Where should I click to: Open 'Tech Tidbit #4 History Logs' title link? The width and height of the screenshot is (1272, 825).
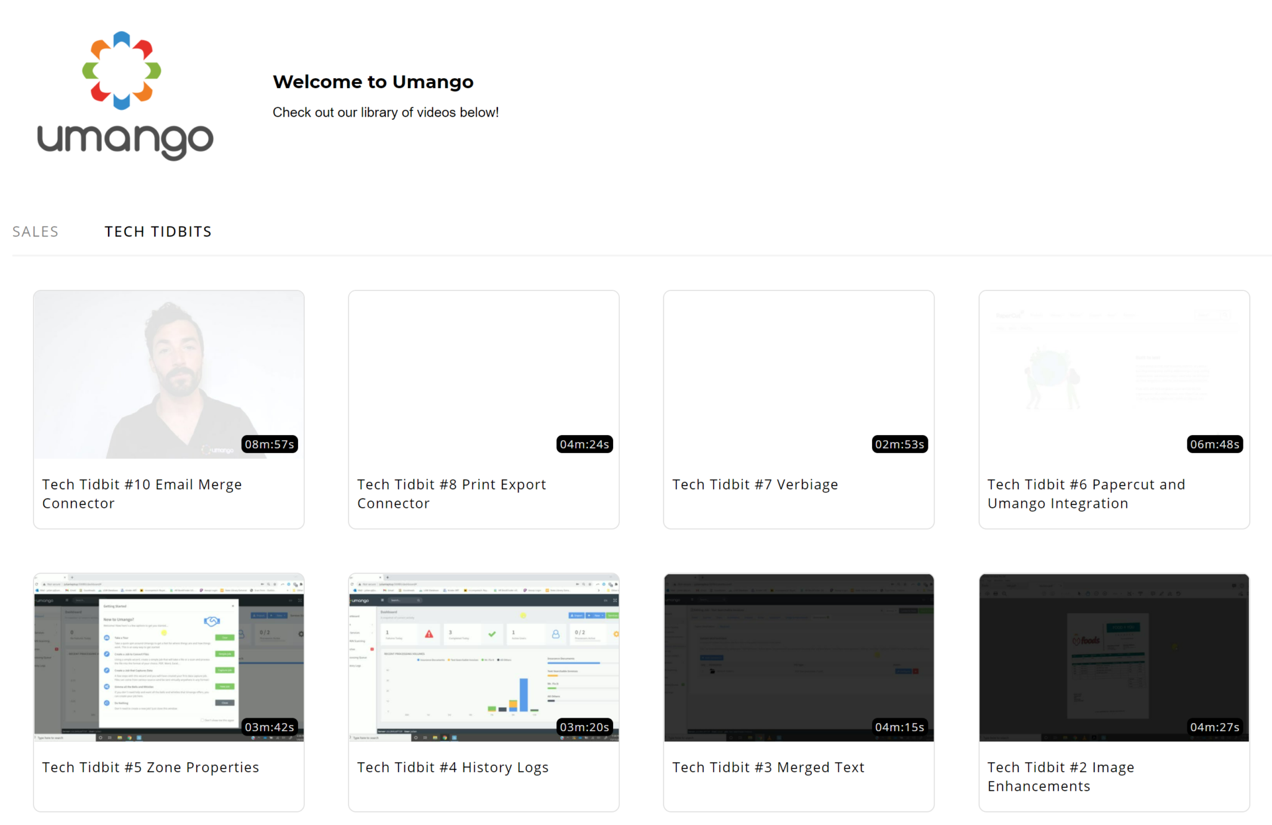point(453,767)
